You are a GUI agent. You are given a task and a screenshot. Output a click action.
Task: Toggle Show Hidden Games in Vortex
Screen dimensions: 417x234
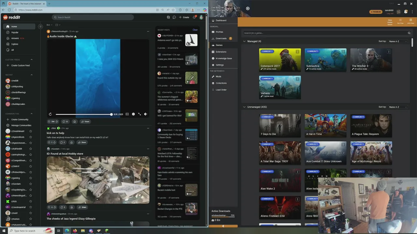pyautogui.click(x=390, y=22)
